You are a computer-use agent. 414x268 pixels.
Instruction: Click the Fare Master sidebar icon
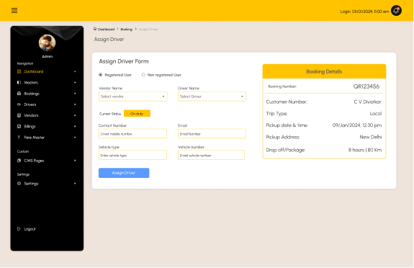point(19,137)
